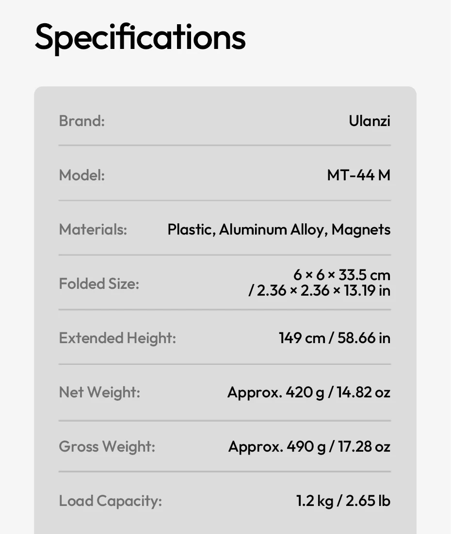This screenshot has width=451, height=534.
Task: Click the MT-44 M model value
Action: (359, 175)
